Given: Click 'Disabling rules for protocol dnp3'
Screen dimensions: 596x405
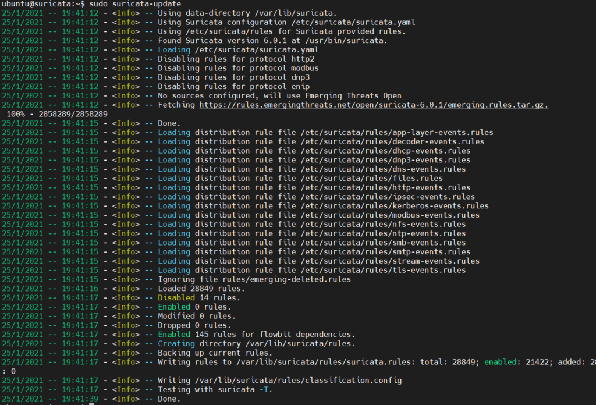Looking at the screenshot, I should 234,77.
